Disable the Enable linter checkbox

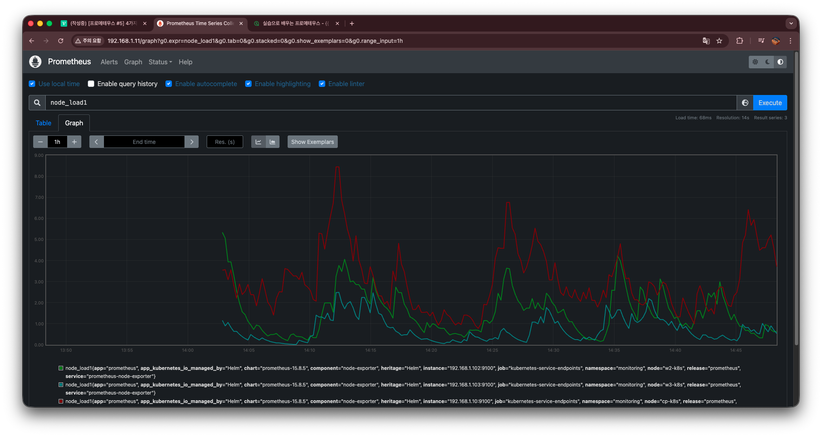[322, 84]
